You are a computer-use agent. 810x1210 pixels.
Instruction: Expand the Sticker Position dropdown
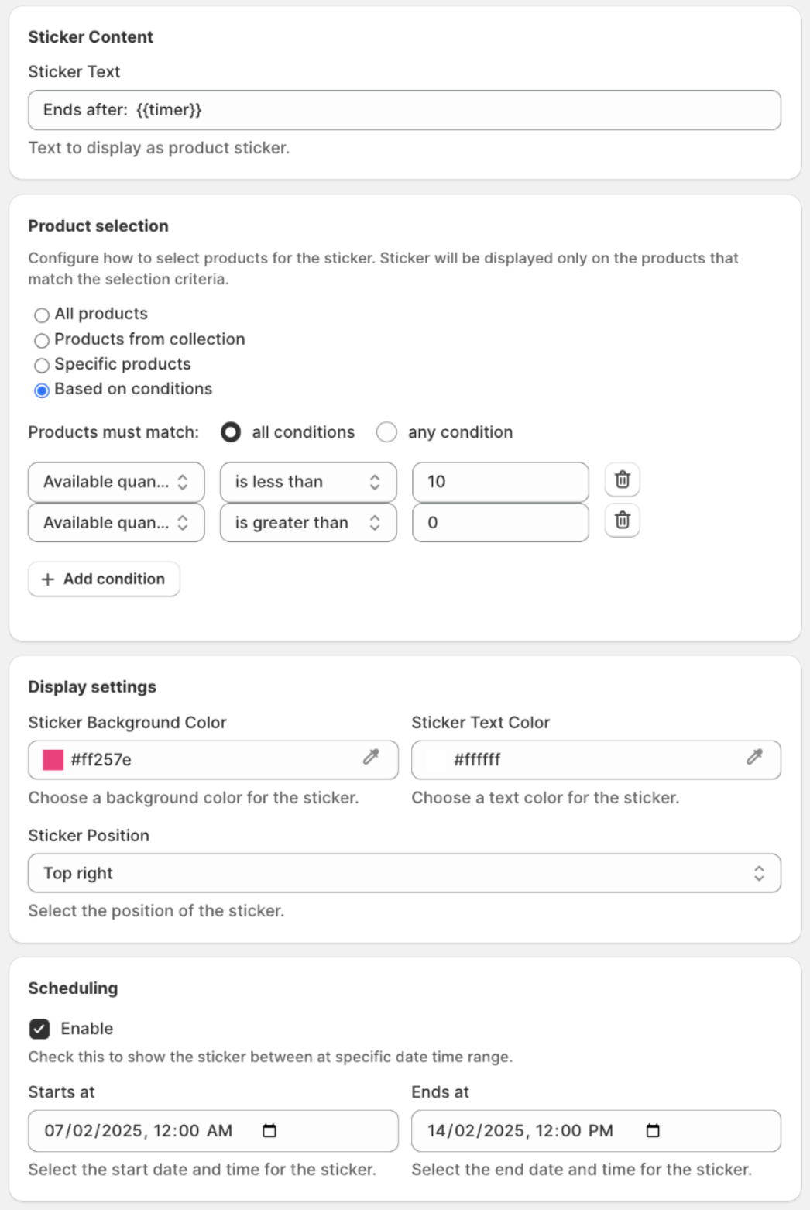coord(403,873)
